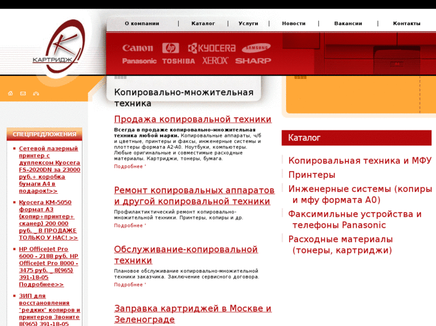436x326 pixels.
Task: Open Заправка картриджей в Москве link
Action: click(193, 314)
